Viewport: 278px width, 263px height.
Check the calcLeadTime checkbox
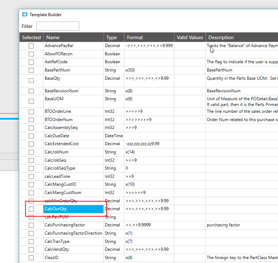(x=31, y=176)
